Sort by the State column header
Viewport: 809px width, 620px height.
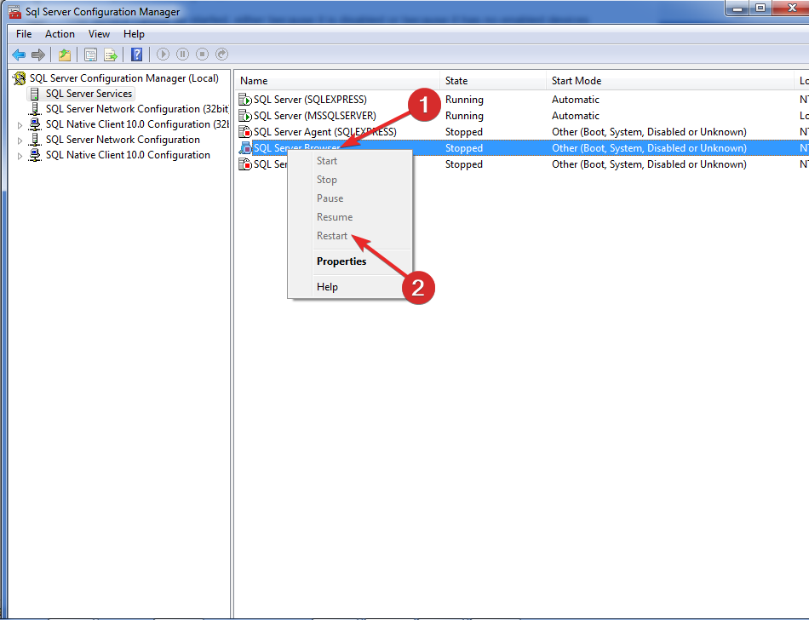click(x=493, y=81)
